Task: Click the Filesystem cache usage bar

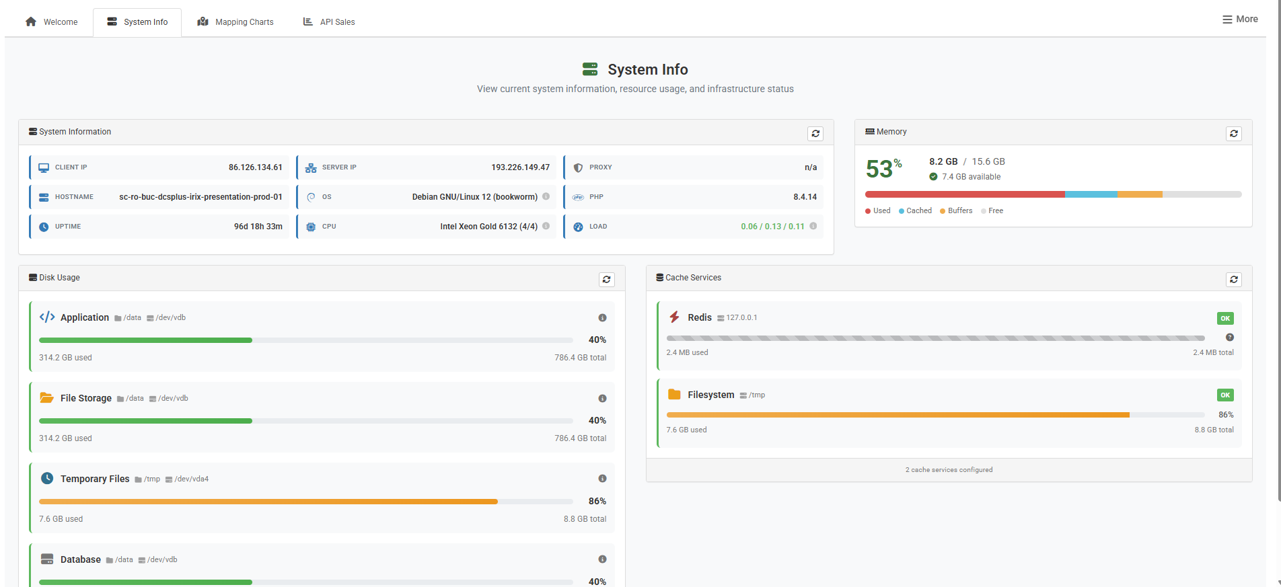Action: [x=935, y=415]
